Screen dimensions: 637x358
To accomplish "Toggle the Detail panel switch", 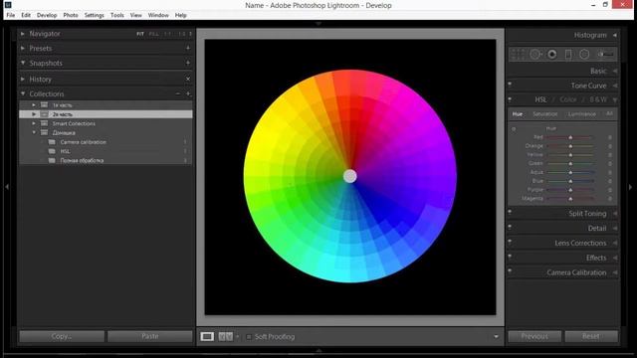I will [510, 227].
